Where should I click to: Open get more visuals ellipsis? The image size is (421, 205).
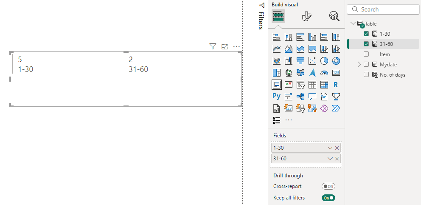[288, 120]
